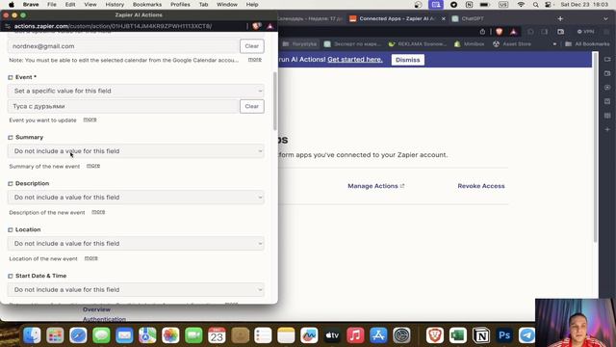Click Brave Rewards triangle icon in popup address bar
Screen dimensions: 616x347
click(270, 26)
